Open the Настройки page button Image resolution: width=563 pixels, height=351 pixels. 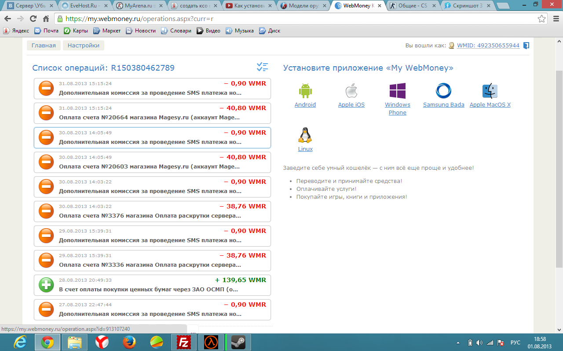(x=84, y=46)
